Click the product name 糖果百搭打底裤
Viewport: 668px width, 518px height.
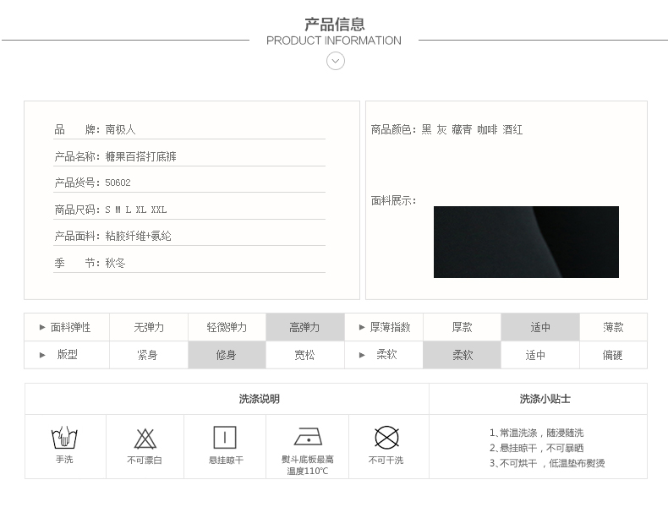pos(140,157)
